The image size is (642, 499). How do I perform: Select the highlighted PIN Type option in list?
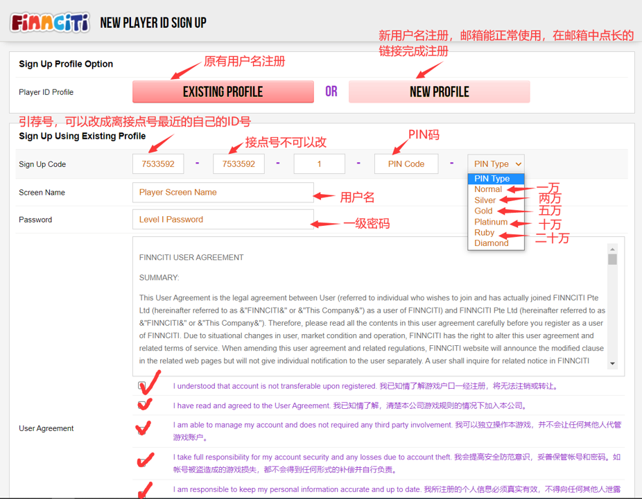click(496, 179)
